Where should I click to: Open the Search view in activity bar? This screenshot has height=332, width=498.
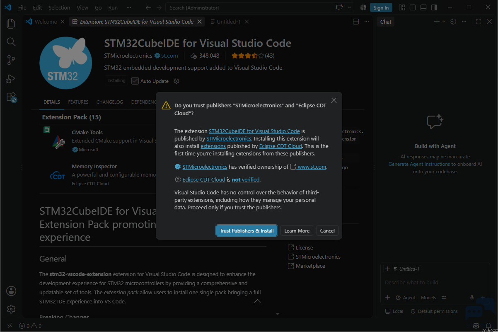[11, 42]
